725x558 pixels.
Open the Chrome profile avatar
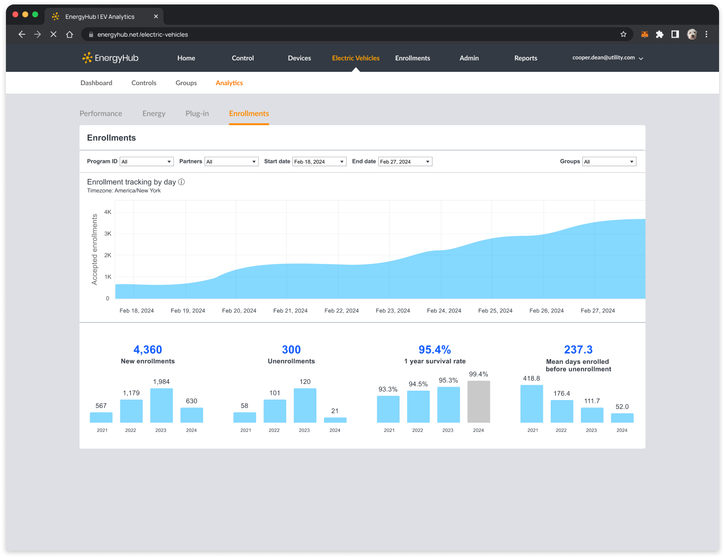coord(692,34)
